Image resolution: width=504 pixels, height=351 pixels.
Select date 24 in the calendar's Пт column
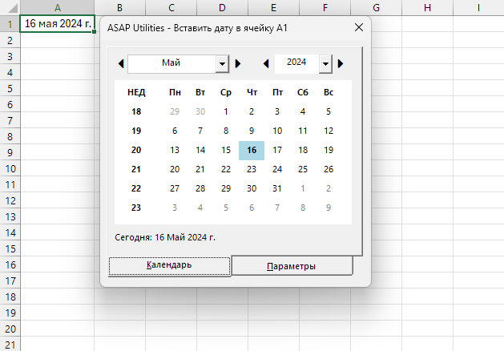click(277, 169)
